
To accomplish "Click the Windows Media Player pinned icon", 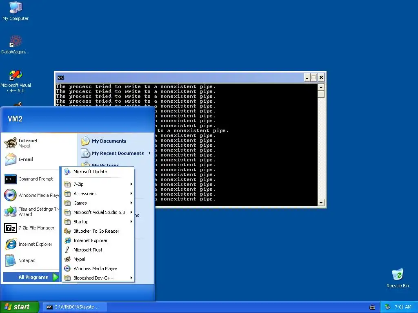I will click(10, 195).
